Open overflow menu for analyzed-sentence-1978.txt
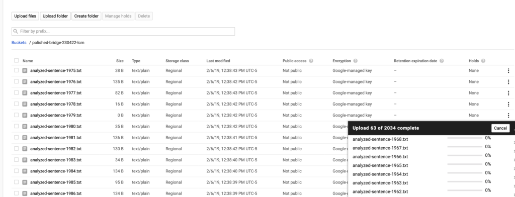 (x=508, y=104)
